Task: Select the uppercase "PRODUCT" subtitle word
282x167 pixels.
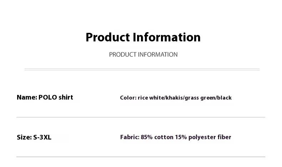Action: pyautogui.click(x=122, y=55)
